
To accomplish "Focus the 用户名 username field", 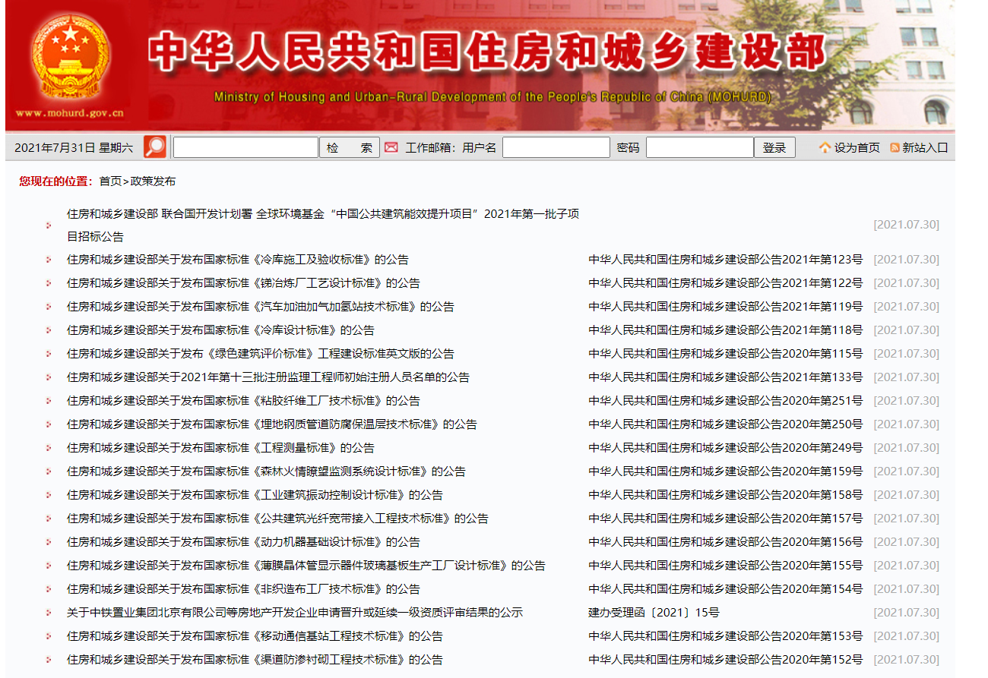I will click(x=556, y=147).
